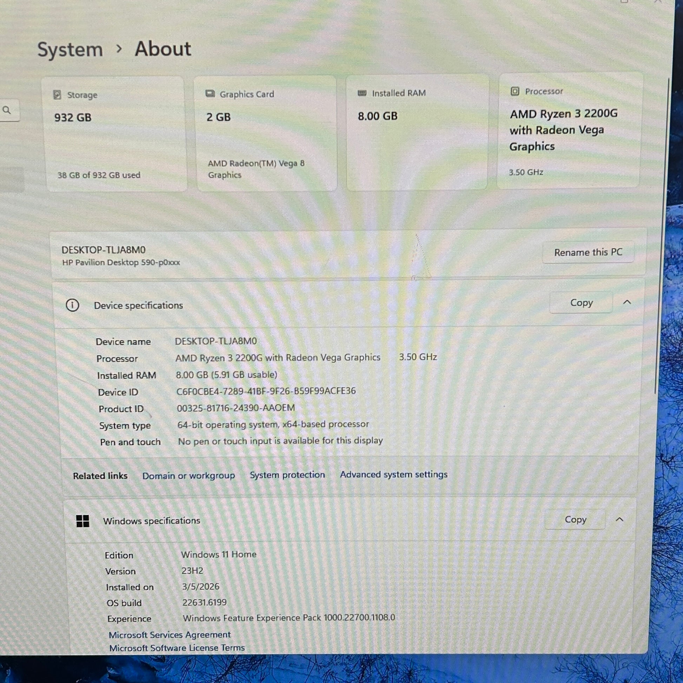Viewport: 683px width, 683px height.
Task: Click the Processor chip icon
Action: pyautogui.click(x=515, y=92)
